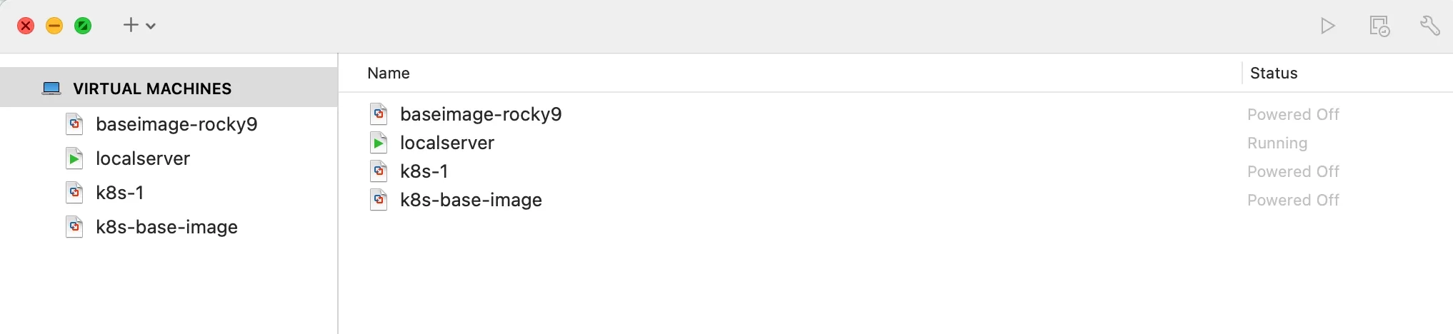The height and width of the screenshot is (334, 1453).
Task: Open the wrench Settings icon
Action: pos(1429,26)
